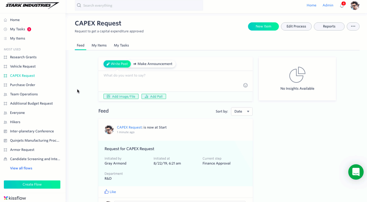The width and height of the screenshot is (367, 202).
Task: Click the Finance Approval current step value
Action: pyautogui.click(x=217, y=163)
